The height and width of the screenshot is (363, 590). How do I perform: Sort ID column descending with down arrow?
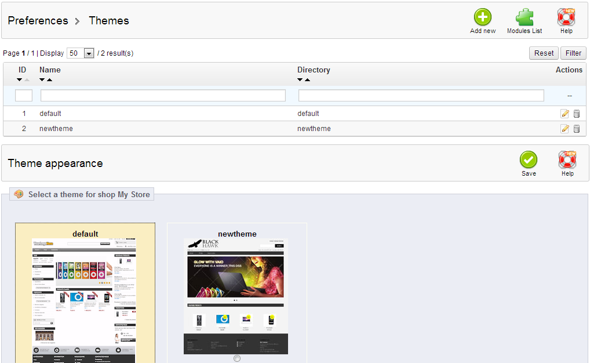tap(19, 80)
